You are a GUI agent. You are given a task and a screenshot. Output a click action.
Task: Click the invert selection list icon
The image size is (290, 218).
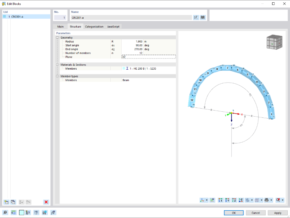[28, 202]
